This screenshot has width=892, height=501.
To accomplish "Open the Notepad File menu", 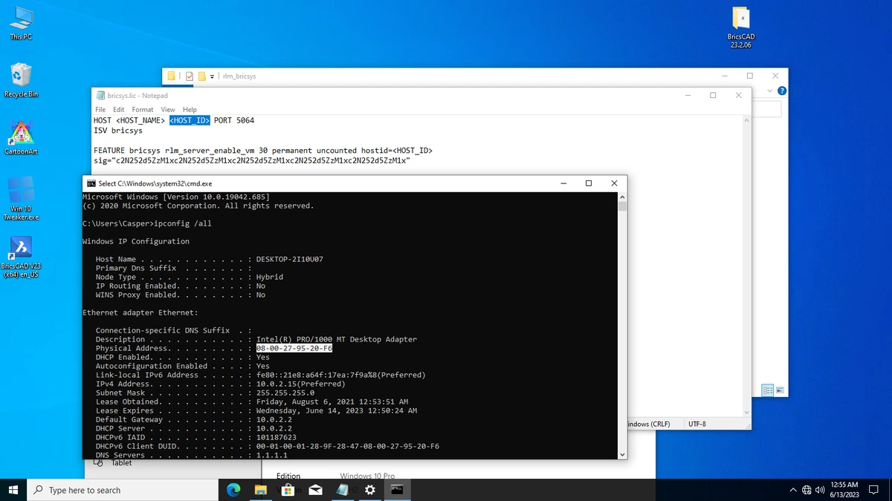I will (x=100, y=109).
